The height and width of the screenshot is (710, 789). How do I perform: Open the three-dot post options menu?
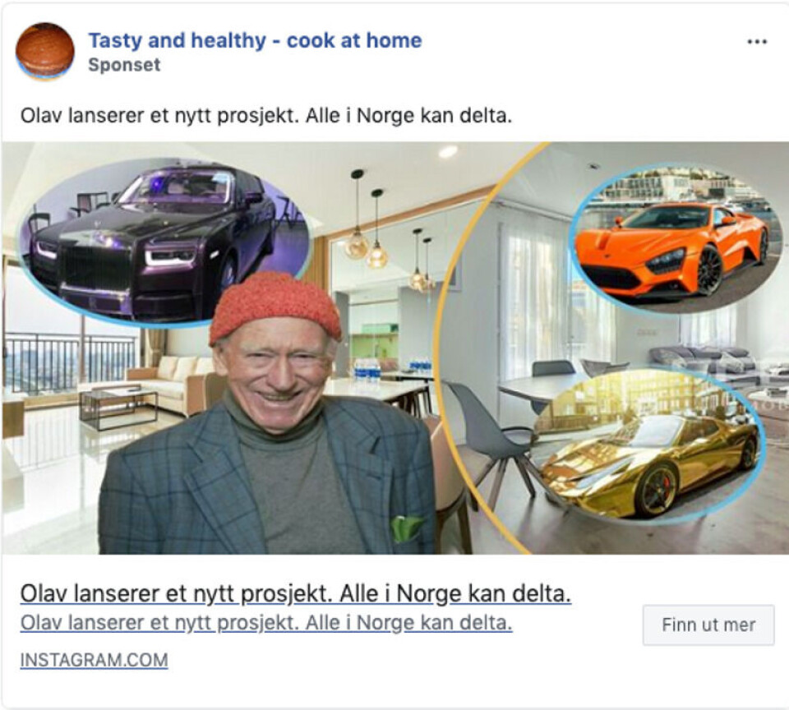coord(757,42)
